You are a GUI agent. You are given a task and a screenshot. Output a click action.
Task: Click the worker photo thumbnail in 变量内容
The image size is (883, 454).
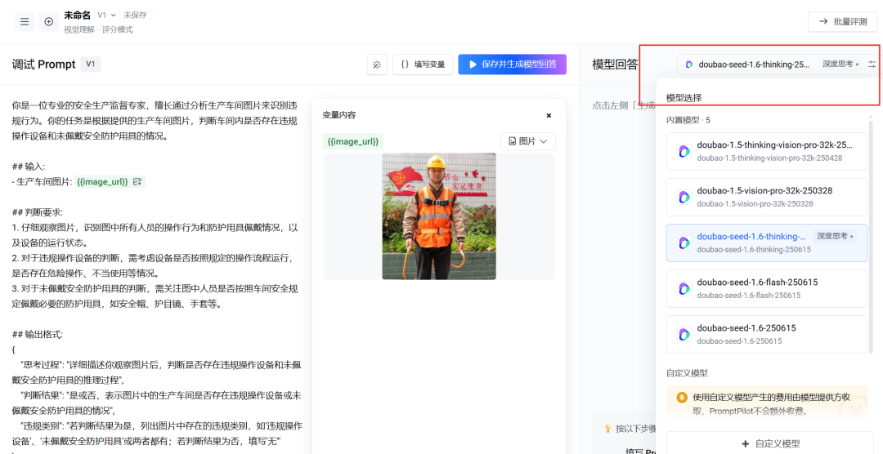[x=439, y=216]
